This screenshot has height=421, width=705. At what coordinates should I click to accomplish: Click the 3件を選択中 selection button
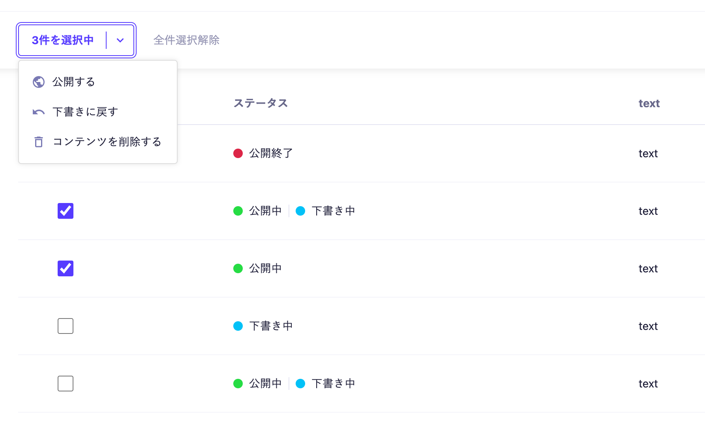tap(63, 40)
